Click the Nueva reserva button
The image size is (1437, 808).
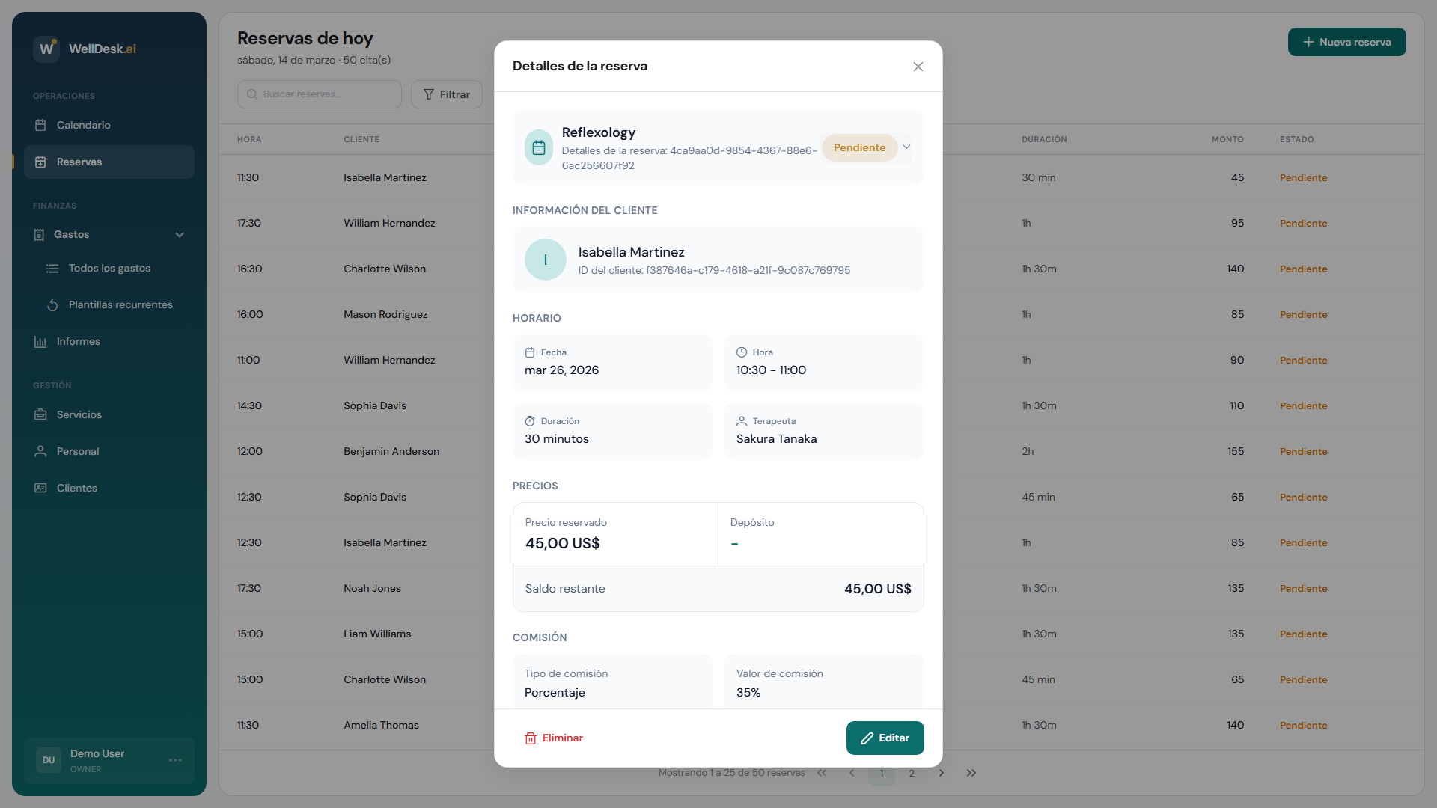coord(1346,42)
